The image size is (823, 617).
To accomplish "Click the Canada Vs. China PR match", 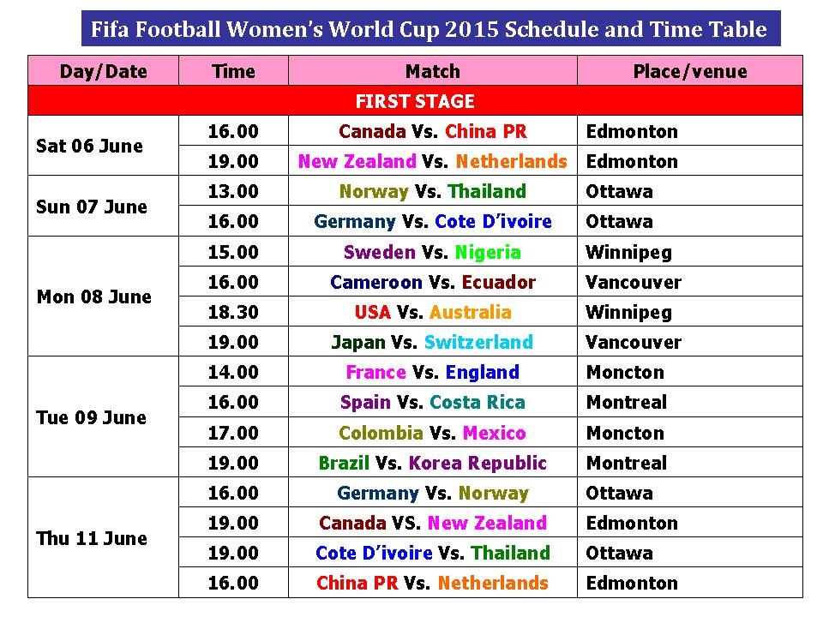I will coord(432,131).
